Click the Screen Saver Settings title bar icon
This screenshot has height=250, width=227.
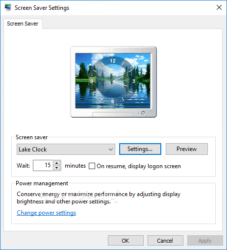pos(8,7)
